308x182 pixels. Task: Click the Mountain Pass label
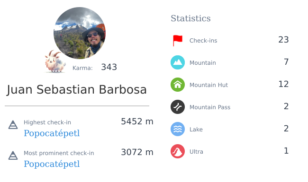[x=210, y=107]
